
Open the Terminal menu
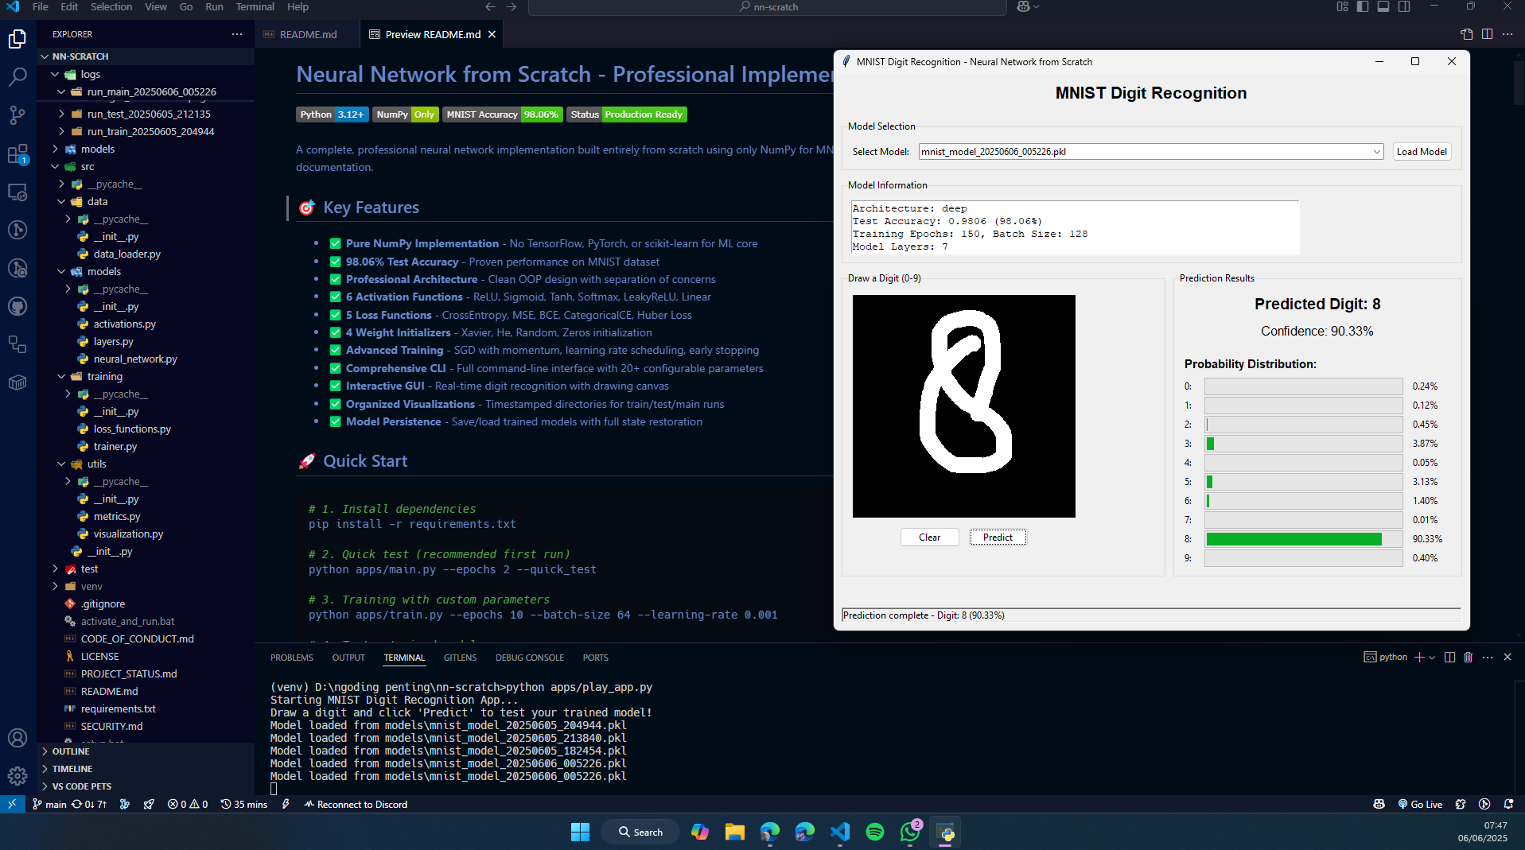point(255,7)
